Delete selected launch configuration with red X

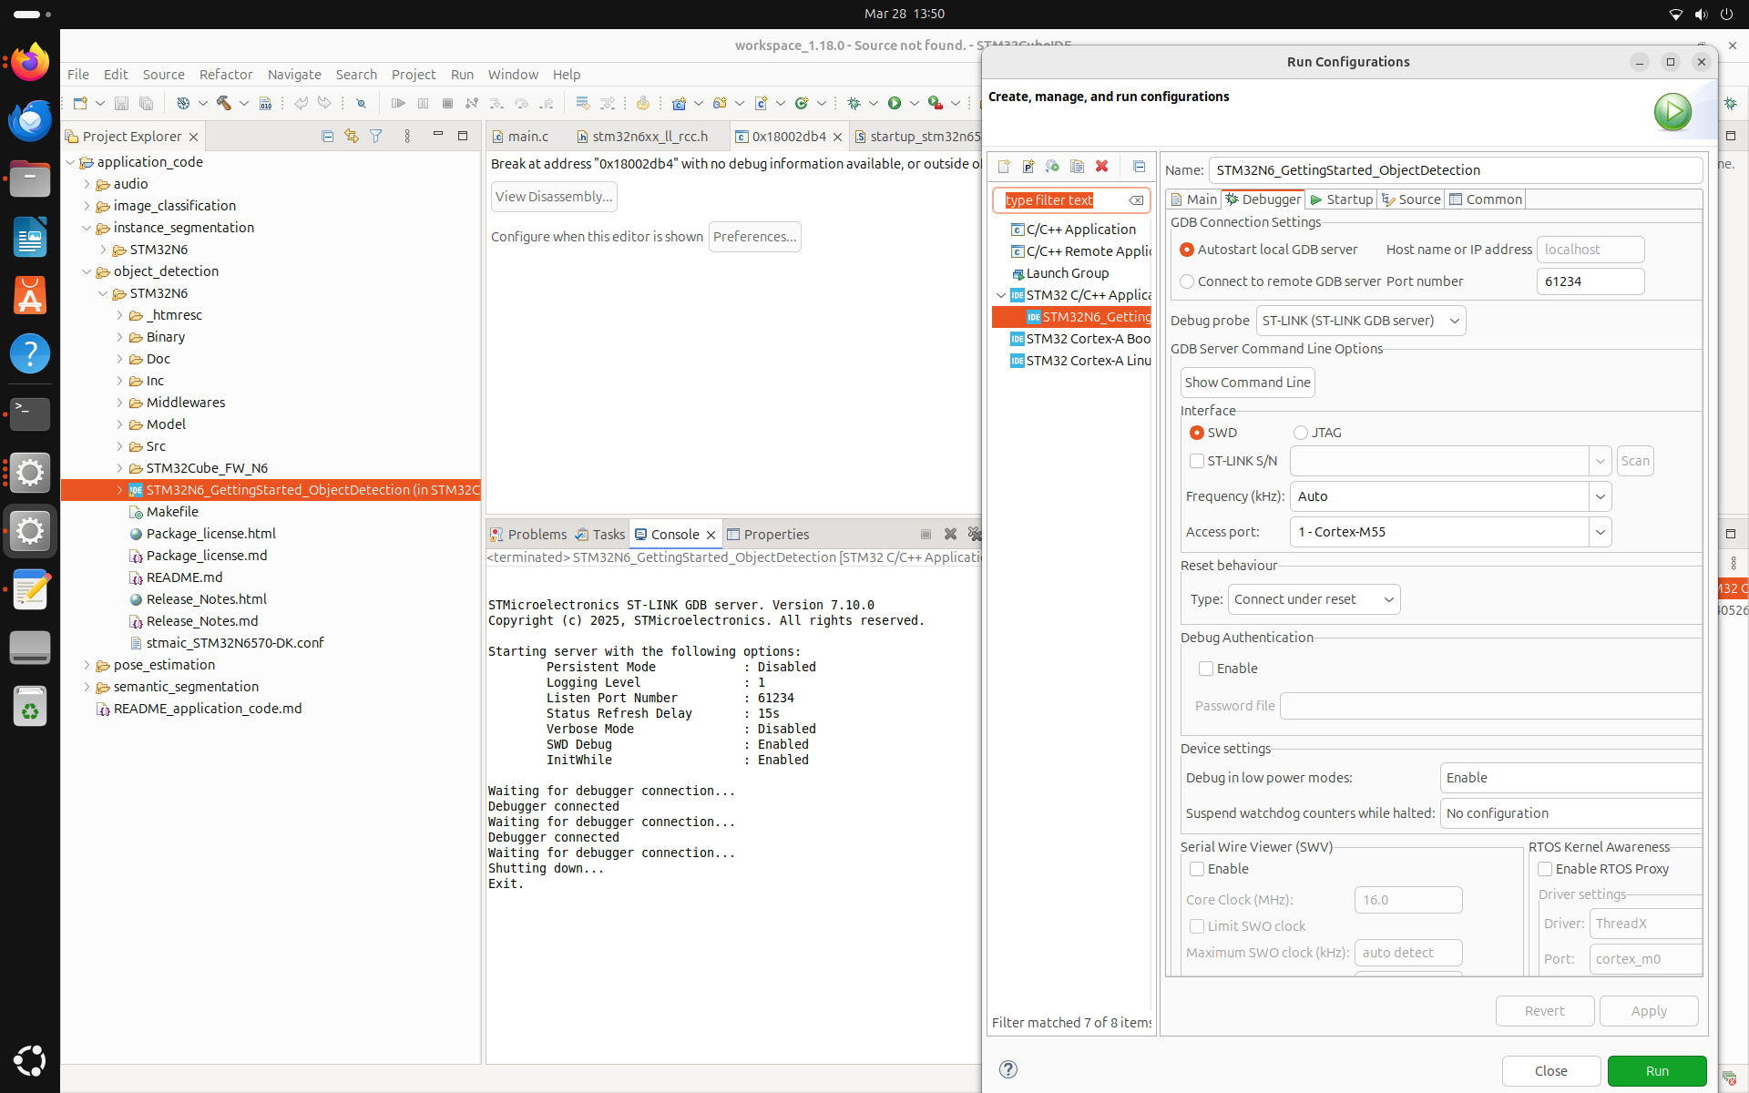pyautogui.click(x=1101, y=167)
